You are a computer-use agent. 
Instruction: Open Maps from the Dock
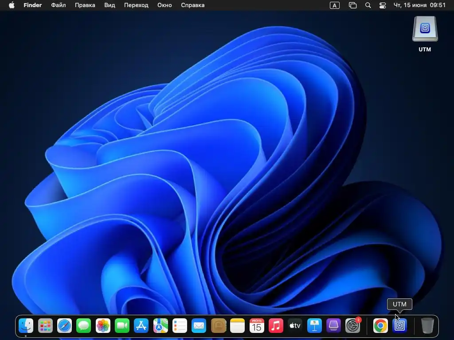(x=160, y=326)
